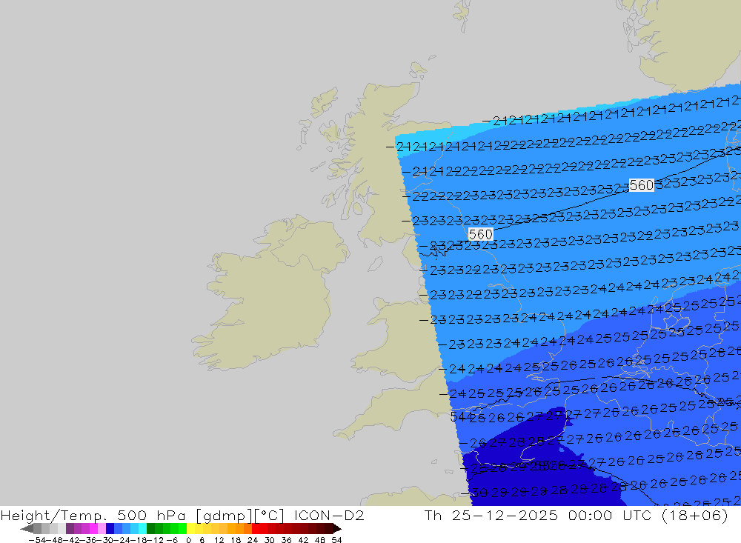Viewport: 741px width, 543px height.
Task: Click the bright red swatch above 24
Action: pos(256,528)
